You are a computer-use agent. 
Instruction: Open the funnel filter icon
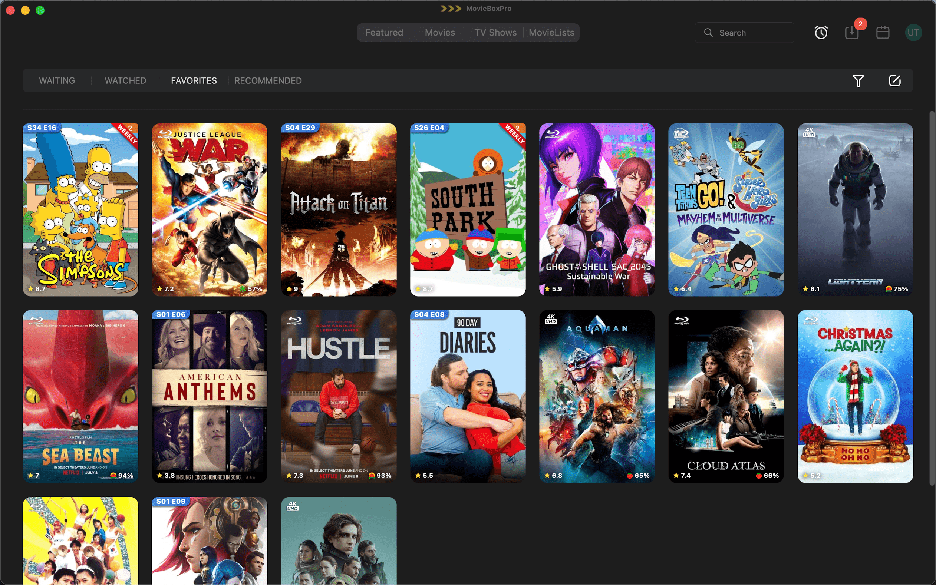[858, 81]
